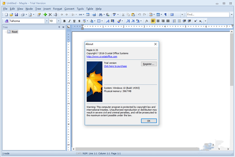Open the borders dropdown arrow
The width and height of the screenshot is (235, 157).
point(102,21)
